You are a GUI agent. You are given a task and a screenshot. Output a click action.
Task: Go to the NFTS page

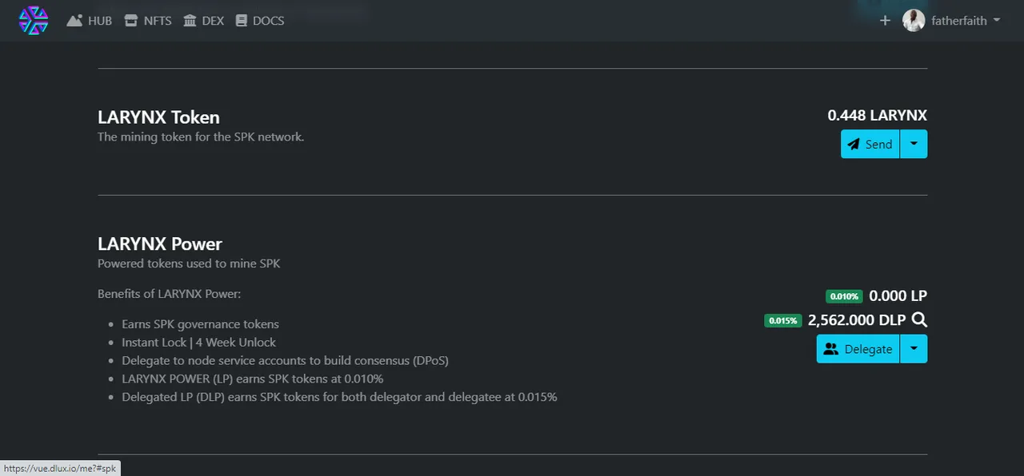pyautogui.click(x=148, y=21)
